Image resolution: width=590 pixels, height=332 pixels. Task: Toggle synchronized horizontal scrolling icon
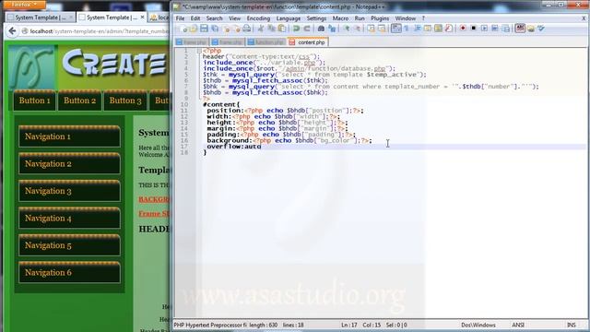(x=382, y=29)
